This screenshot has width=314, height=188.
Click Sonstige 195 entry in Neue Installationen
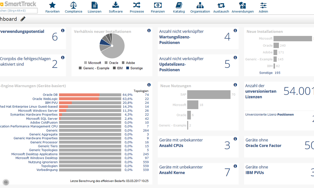tap(270, 73)
